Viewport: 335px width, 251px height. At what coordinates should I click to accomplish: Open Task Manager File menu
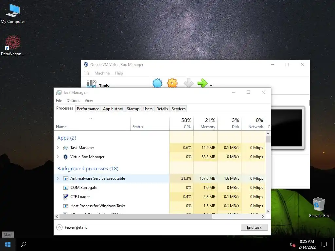59,101
